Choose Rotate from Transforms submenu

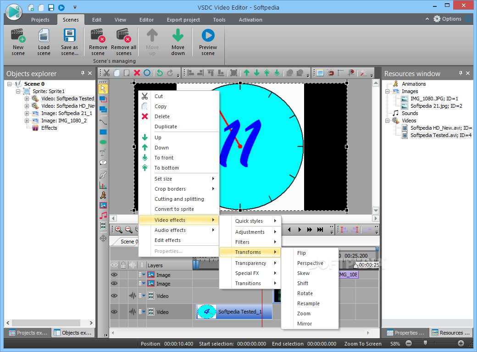pos(310,293)
